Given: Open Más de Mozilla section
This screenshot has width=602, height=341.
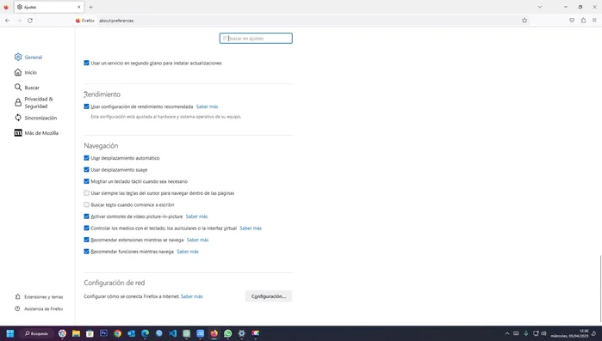Looking at the screenshot, I should [36, 133].
